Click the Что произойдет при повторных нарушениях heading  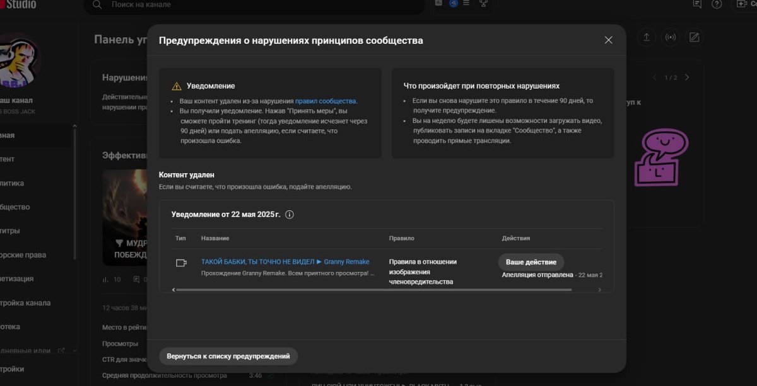pyautogui.click(x=481, y=86)
